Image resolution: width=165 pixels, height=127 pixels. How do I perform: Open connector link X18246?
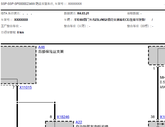pos(63,117)
